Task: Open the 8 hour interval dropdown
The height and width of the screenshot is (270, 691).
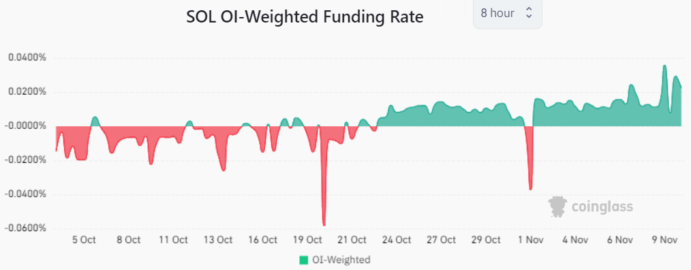Action: tap(507, 13)
